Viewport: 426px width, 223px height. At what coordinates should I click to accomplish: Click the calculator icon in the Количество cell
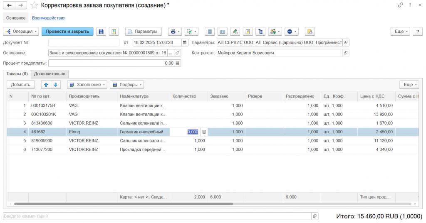click(x=204, y=132)
